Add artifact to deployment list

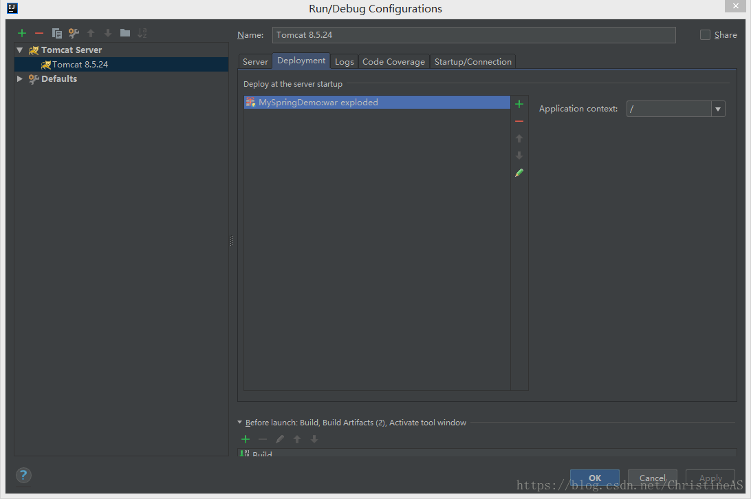click(x=519, y=104)
